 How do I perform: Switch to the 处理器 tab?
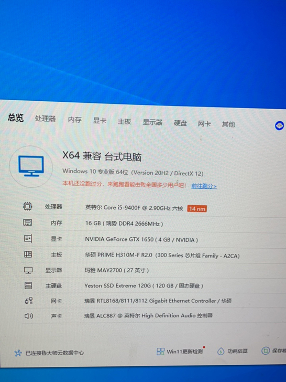(46, 119)
